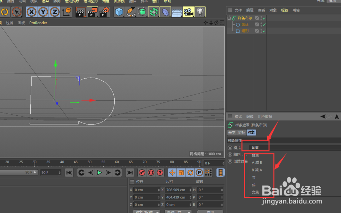The image size is (341, 213).
Task: Open viewport 面板 menu
Action: 21,23
